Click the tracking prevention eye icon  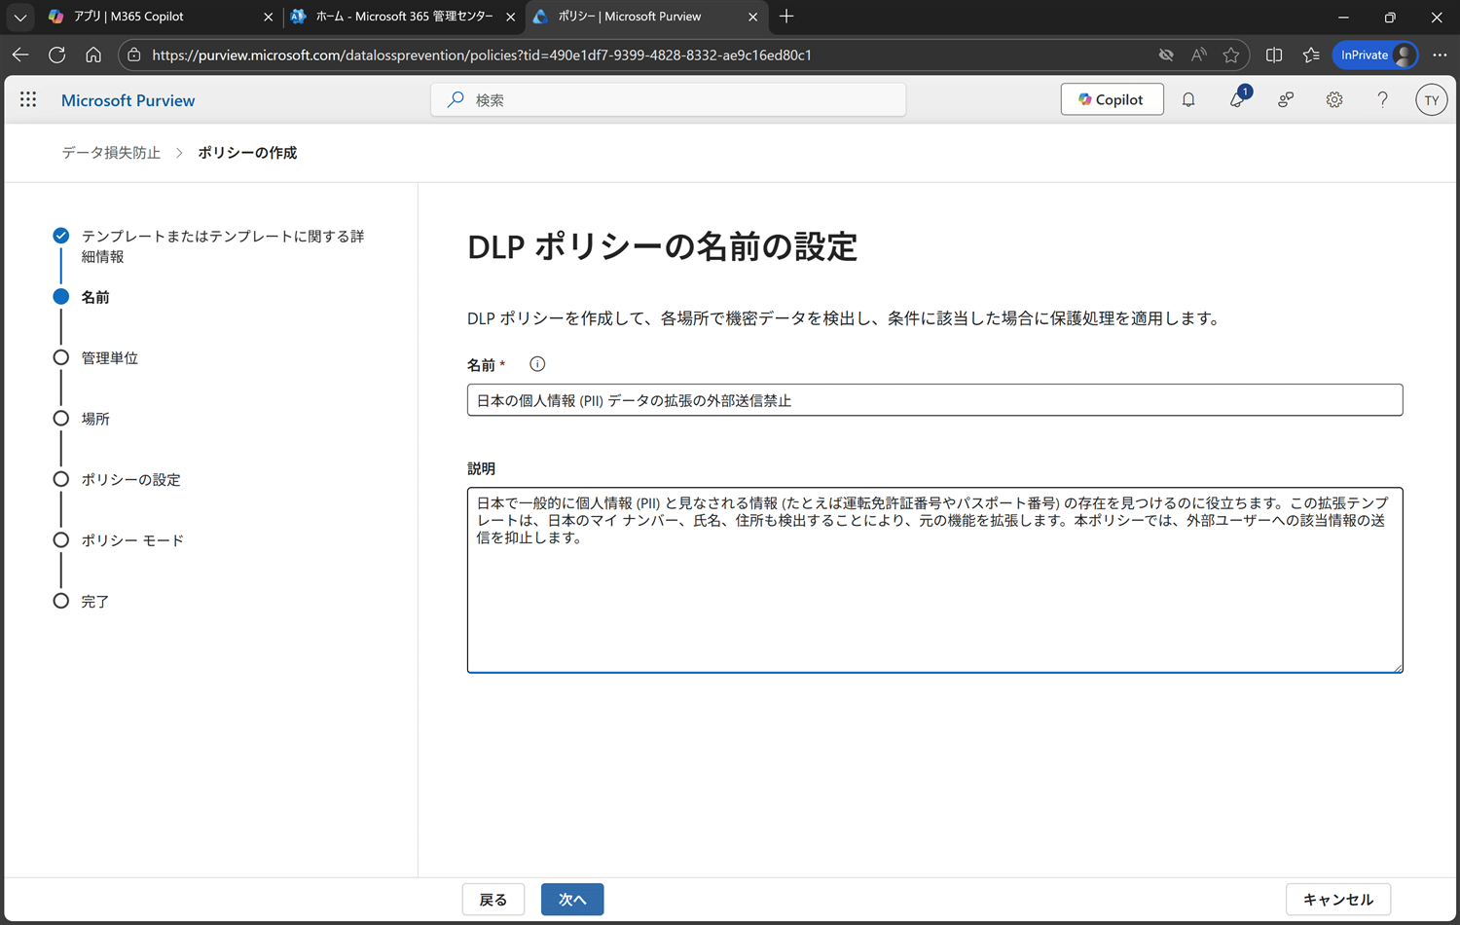click(1166, 55)
